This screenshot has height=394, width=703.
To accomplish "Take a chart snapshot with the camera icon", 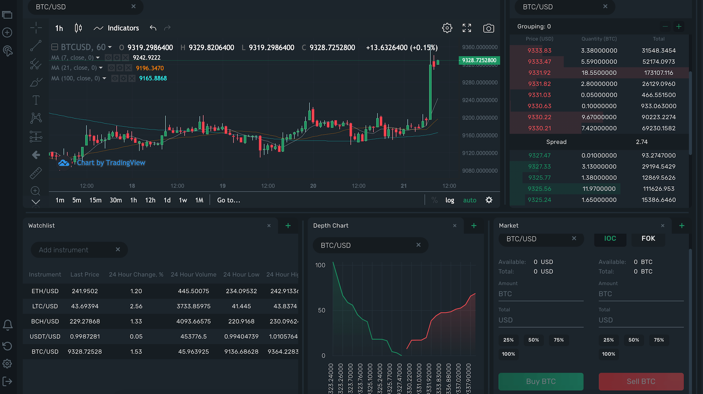I will (488, 28).
